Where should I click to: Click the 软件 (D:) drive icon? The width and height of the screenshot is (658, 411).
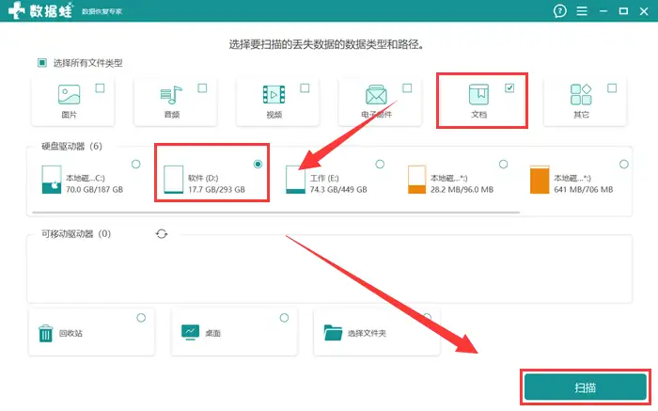coord(174,180)
